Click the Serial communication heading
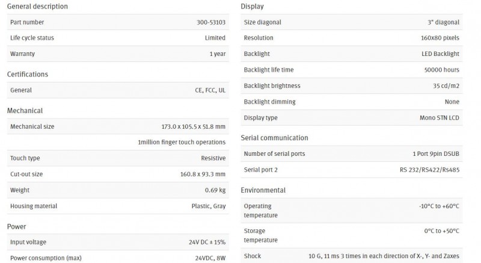 [x=274, y=138]
